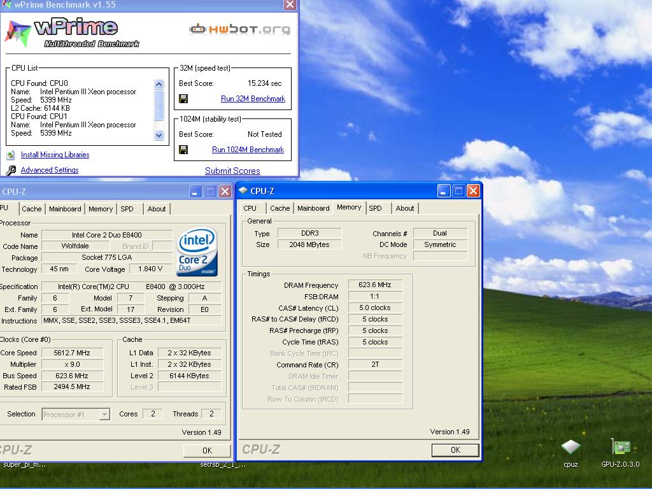652x489 pixels.
Task: Click the wrench icon beside Advanced Settings
Action: (x=11, y=170)
